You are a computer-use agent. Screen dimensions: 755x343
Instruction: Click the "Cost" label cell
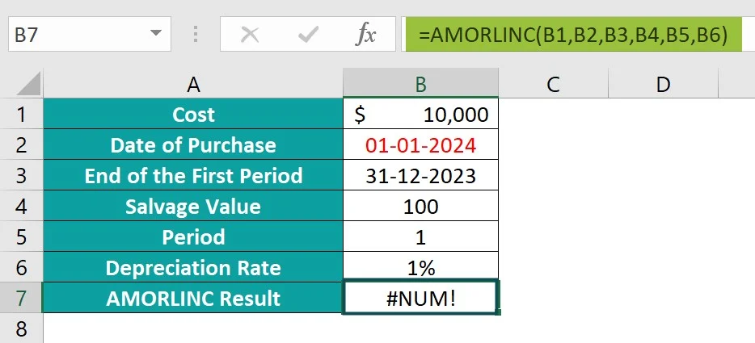(x=193, y=114)
